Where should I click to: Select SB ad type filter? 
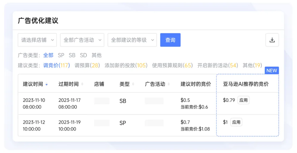[72, 55]
